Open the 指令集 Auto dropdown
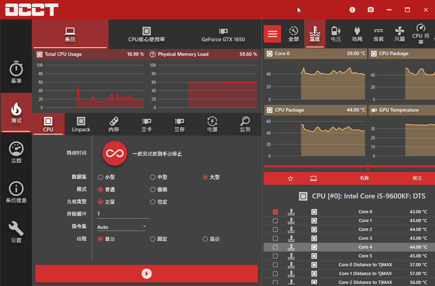 coord(122,227)
